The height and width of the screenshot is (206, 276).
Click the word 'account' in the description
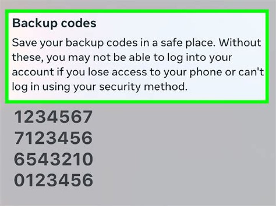point(33,72)
